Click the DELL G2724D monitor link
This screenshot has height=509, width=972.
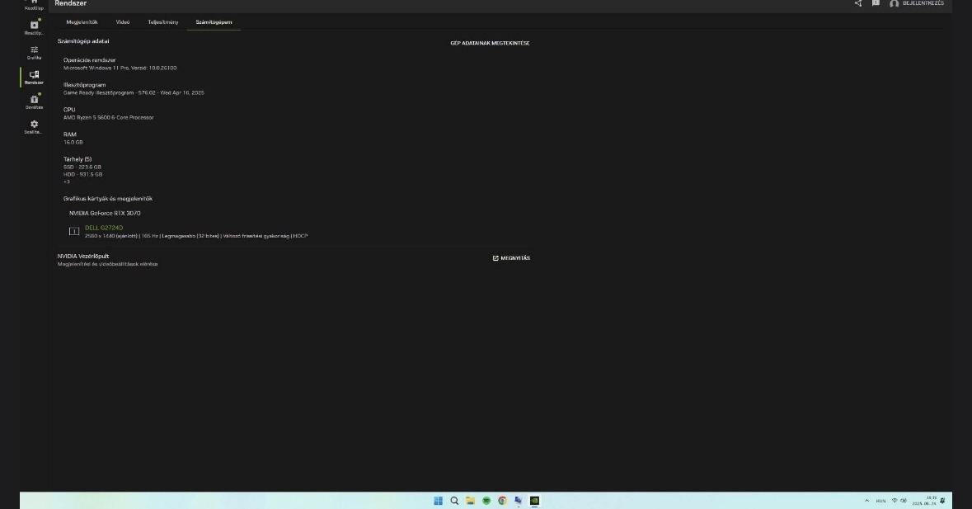104,228
